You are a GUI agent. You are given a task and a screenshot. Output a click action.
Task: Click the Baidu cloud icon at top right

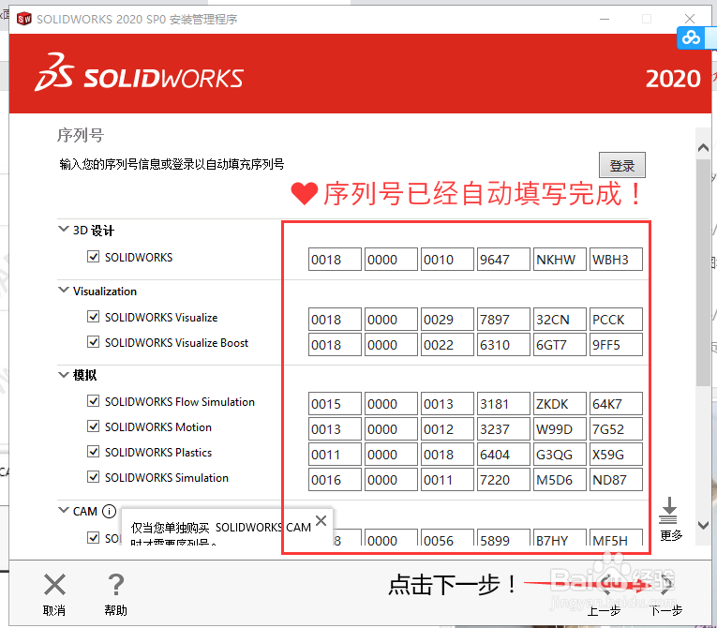[x=691, y=37]
